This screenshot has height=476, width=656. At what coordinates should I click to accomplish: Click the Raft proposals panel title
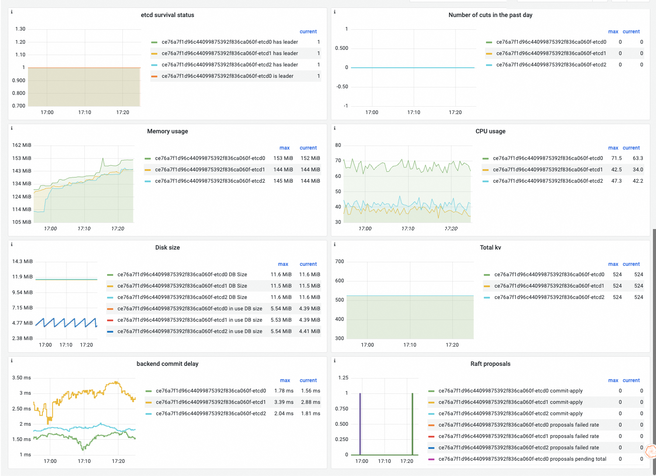tap(490, 364)
